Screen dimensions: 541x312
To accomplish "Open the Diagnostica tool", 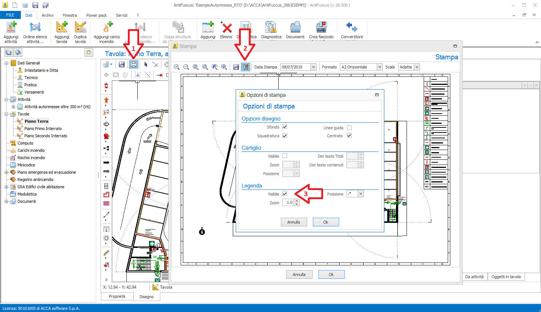I will point(271,28).
